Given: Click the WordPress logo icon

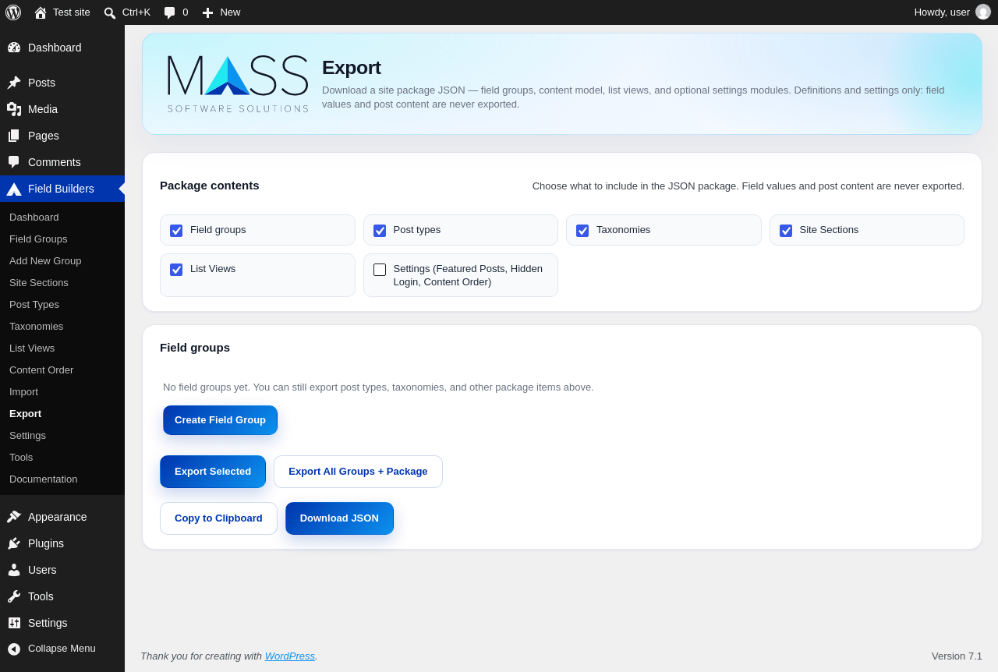Looking at the screenshot, I should 13,12.
